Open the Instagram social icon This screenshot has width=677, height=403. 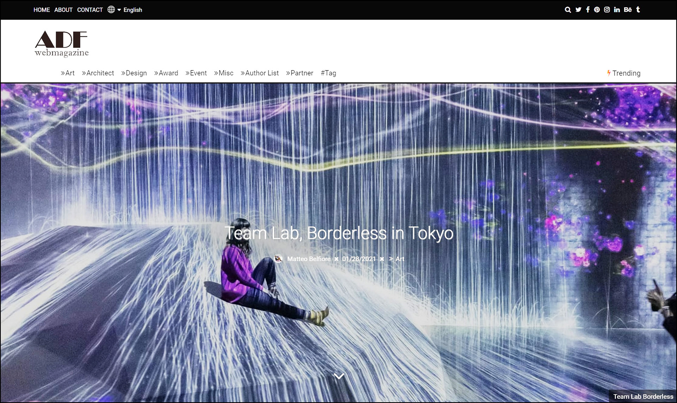click(607, 10)
